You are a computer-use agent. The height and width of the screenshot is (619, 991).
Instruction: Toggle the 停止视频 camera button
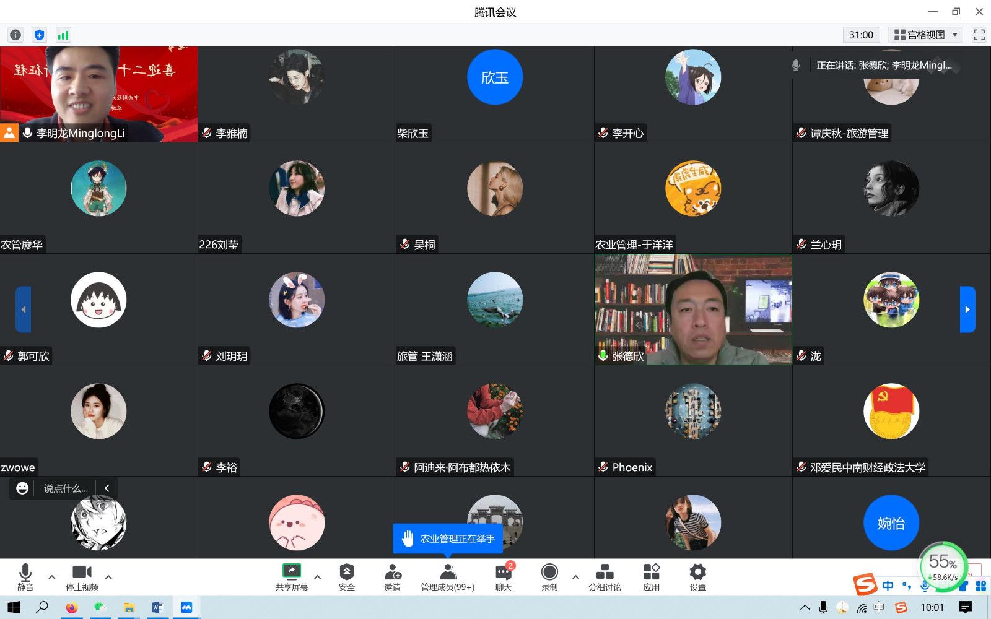pyautogui.click(x=82, y=577)
